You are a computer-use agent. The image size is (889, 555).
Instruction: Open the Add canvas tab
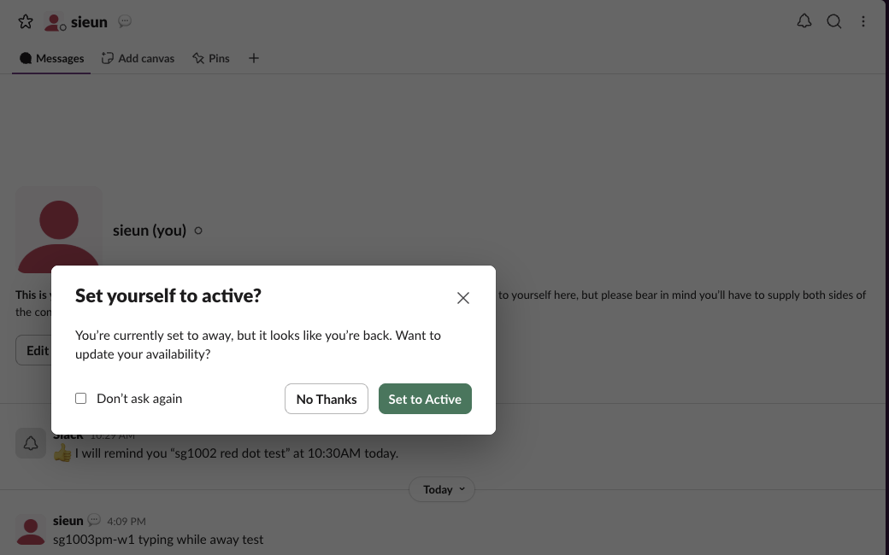click(x=138, y=58)
